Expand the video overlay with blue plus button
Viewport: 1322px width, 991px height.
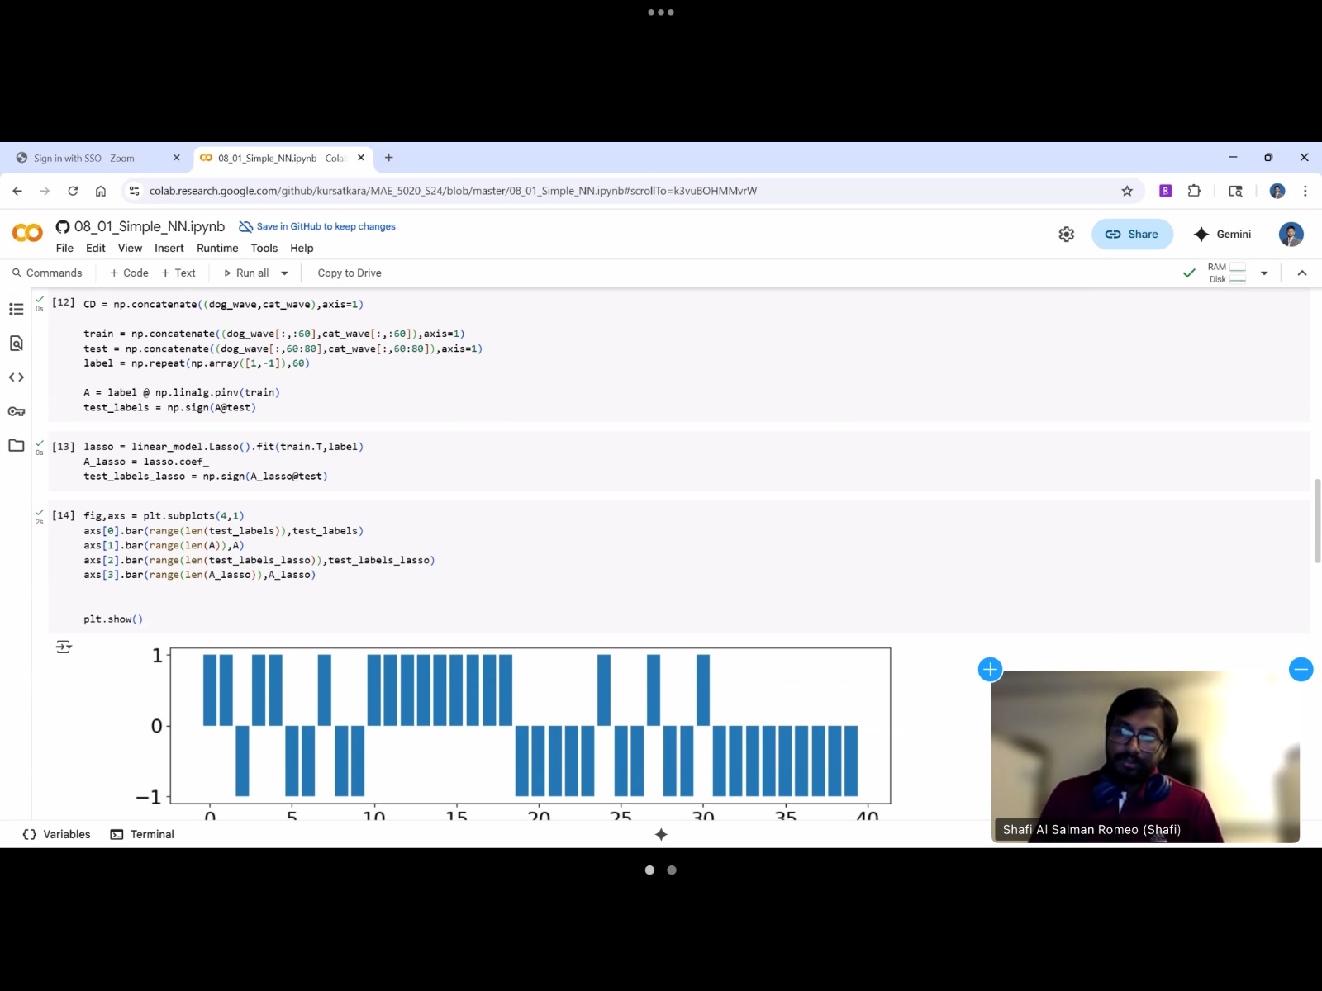point(990,669)
